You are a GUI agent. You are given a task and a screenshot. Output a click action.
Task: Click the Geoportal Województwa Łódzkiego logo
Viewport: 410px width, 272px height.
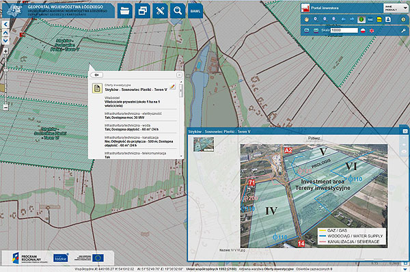point(14,10)
